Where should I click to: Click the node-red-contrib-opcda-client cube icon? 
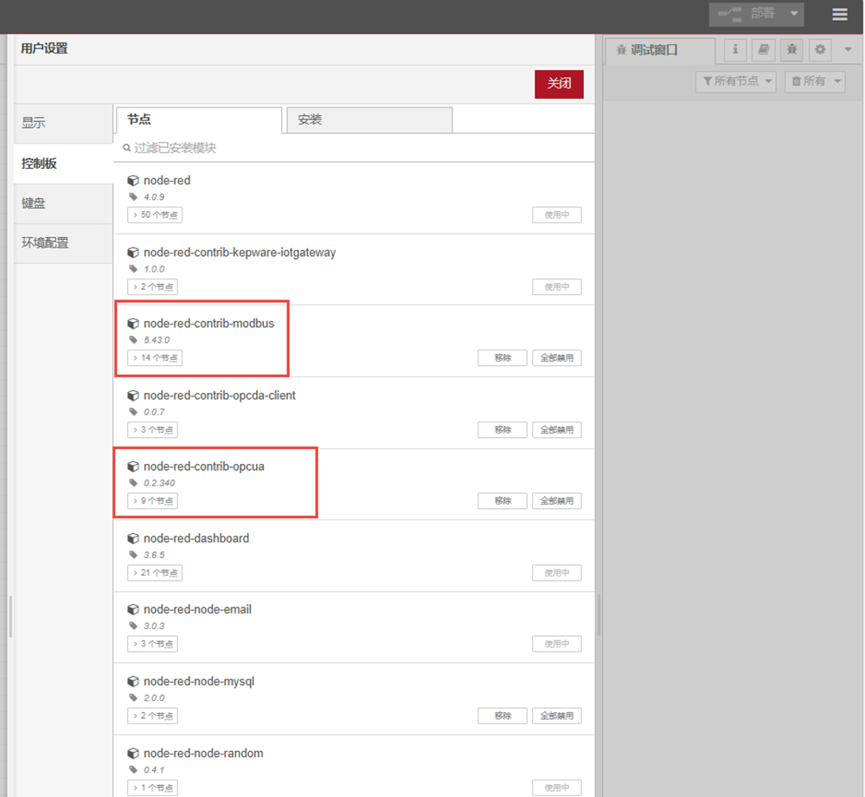(133, 395)
